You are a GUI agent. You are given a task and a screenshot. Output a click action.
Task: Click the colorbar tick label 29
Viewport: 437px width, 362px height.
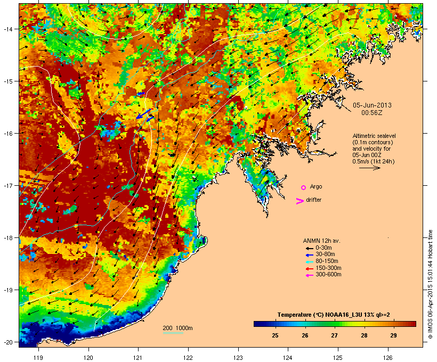393,335
